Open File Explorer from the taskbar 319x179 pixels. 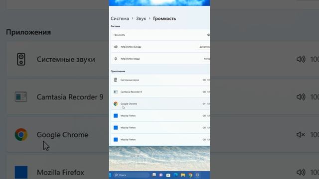pos(183,175)
